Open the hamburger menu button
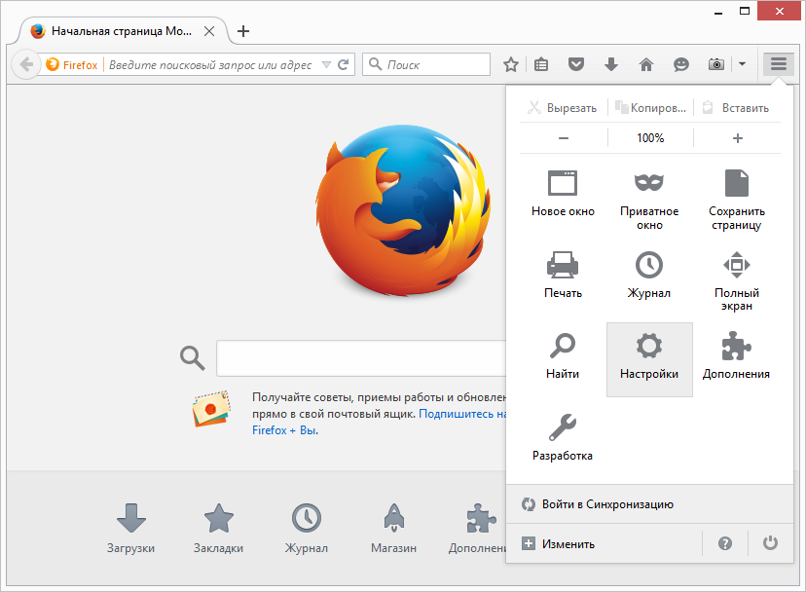This screenshot has width=806, height=592. click(778, 64)
